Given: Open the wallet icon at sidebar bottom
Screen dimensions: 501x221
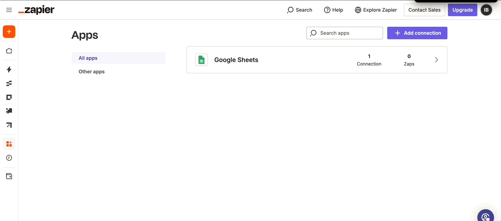Looking at the screenshot, I should pyautogui.click(x=9, y=176).
